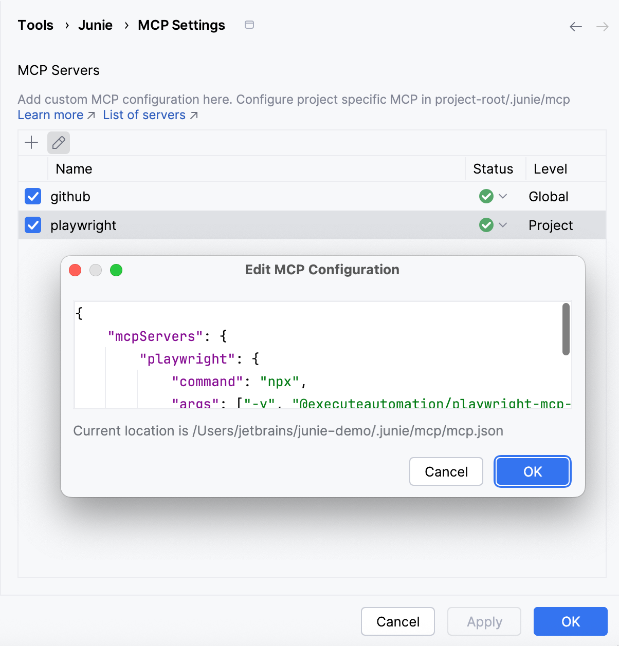This screenshot has width=619, height=646.
Task: Select Junie in the breadcrumb path
Action: (96, 25)
